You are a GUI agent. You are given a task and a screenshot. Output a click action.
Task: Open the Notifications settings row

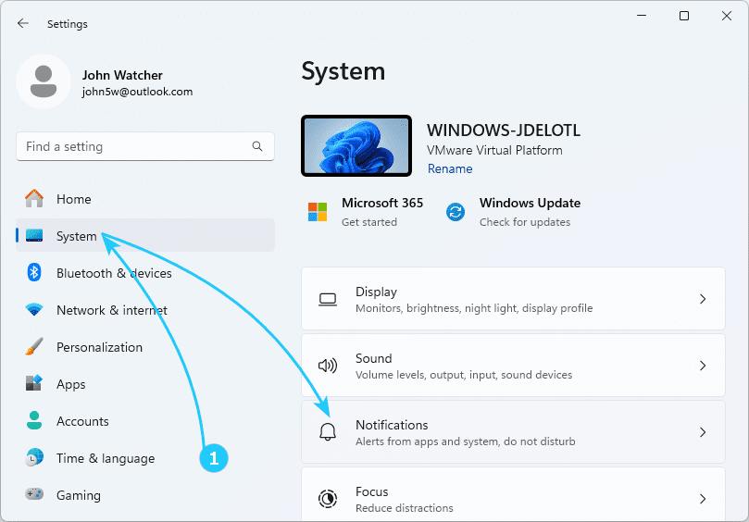[x=513, y=432]
